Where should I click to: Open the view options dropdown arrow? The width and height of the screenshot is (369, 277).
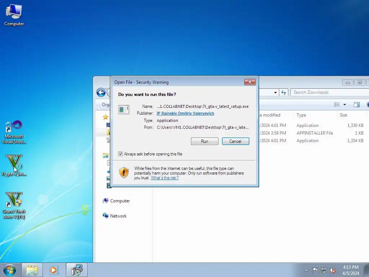(x=344, y=105)
